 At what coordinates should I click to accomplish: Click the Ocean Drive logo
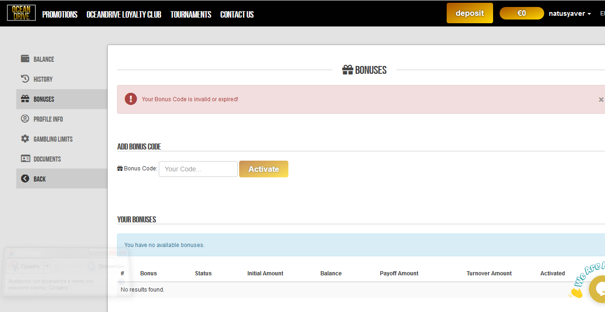pos(21,13)
